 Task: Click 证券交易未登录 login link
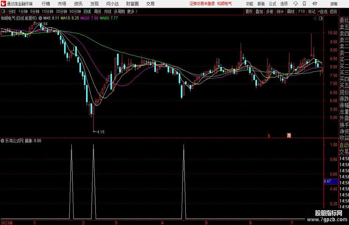pos(202,4)
